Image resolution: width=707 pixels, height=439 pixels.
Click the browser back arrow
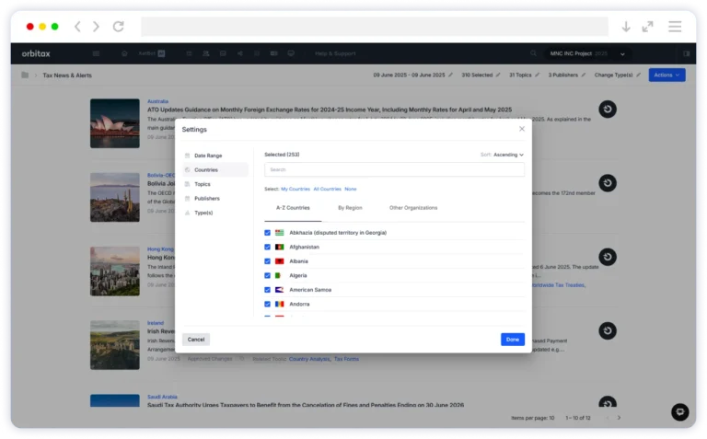pos(77,27)
